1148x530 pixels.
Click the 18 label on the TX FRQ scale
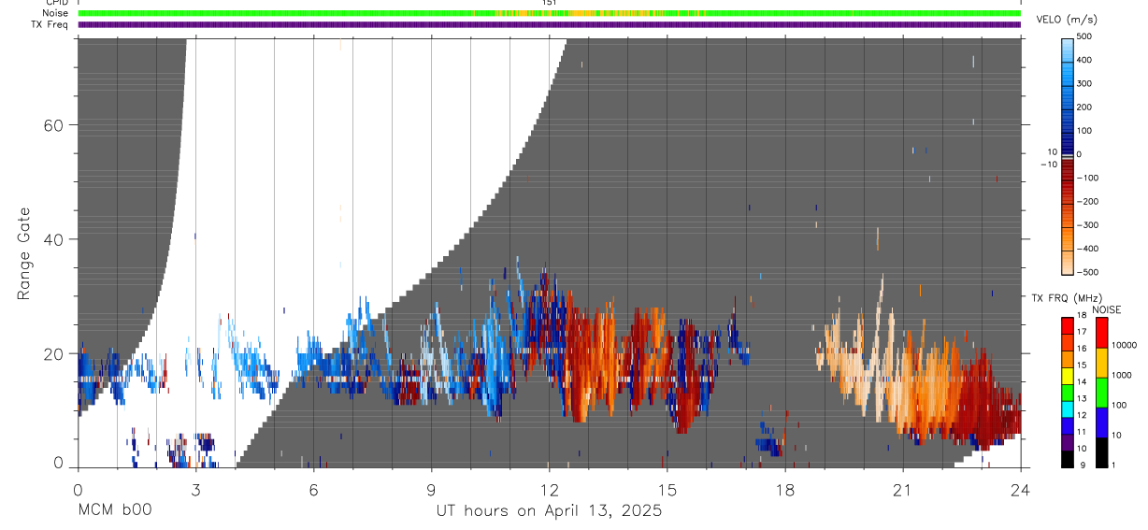coord(1082,315)
